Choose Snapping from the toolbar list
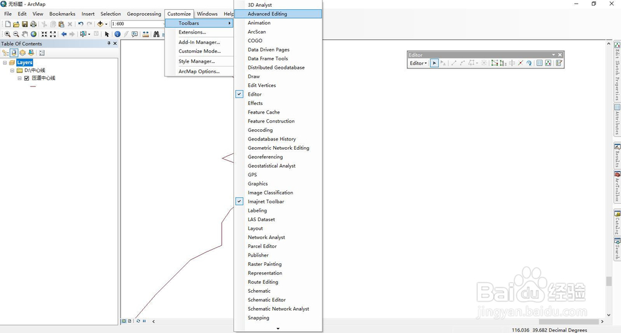The image size is (621, 333). click(x=278, y=318)
